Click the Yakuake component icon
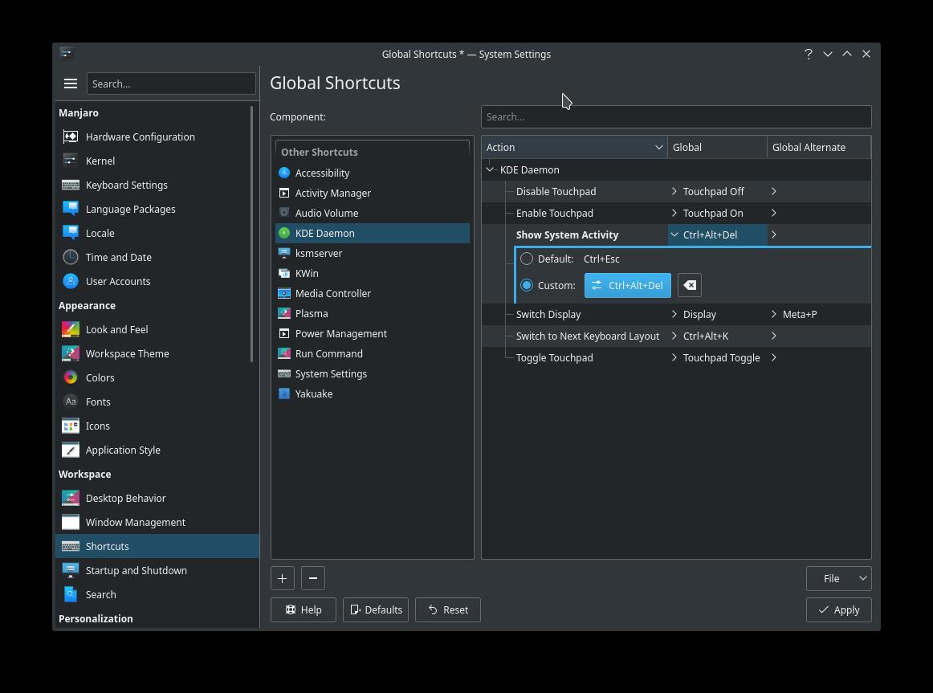This screenshot has width=933, height=693. pyautogui.click(x=284, y=393)
